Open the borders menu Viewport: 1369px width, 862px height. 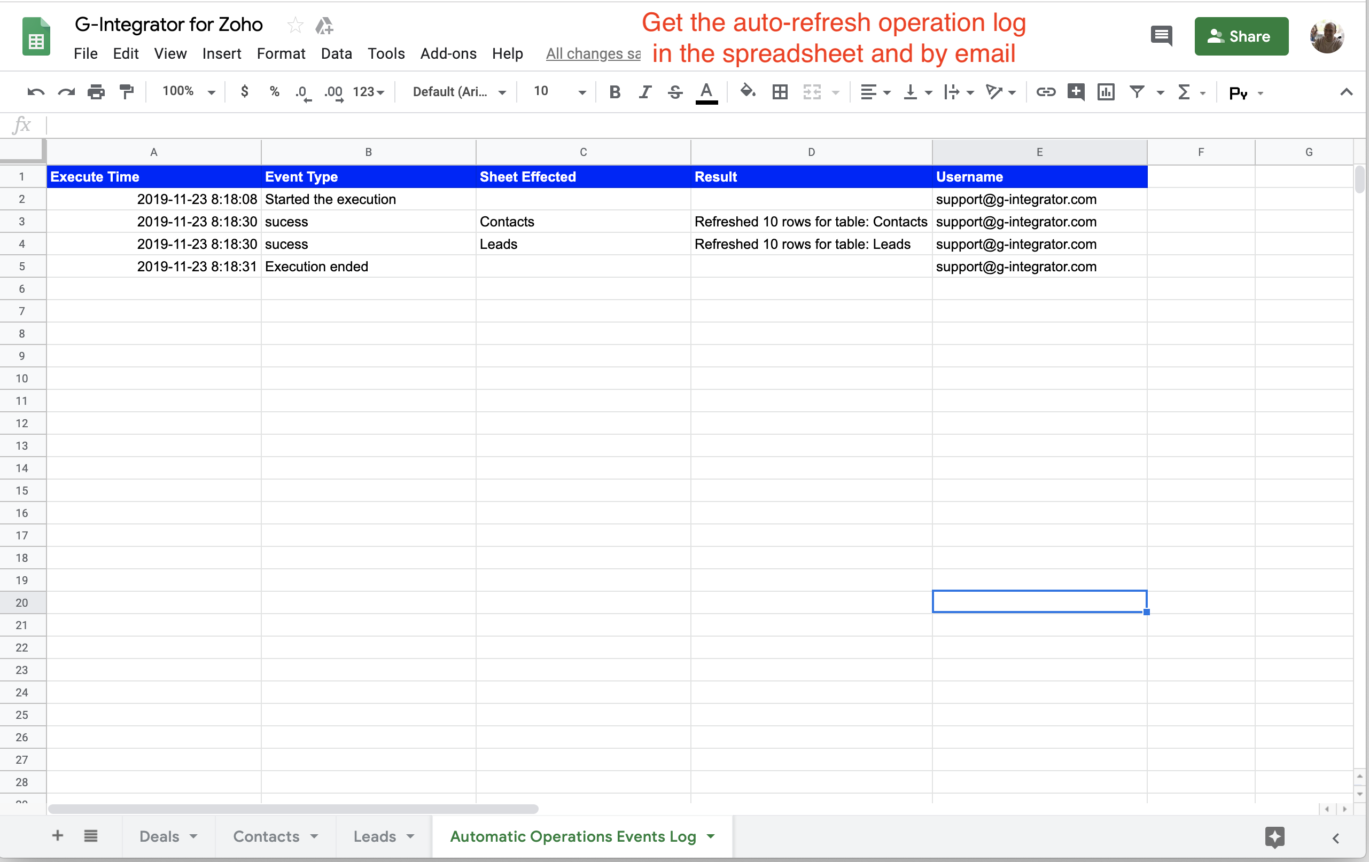(x=780, y=91)
